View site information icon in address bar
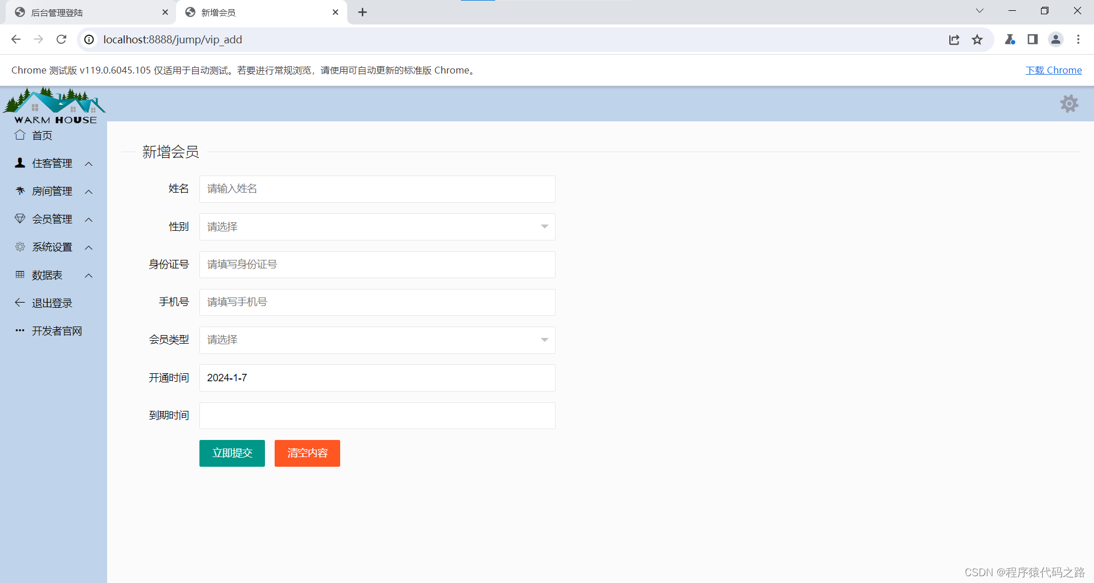 (x=89, y=39)
